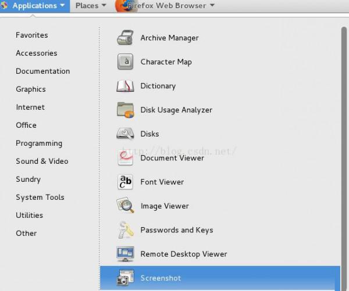Click the Passwords and Keys icon
This screenshot has width=349, height=291.
pos(126,230)
